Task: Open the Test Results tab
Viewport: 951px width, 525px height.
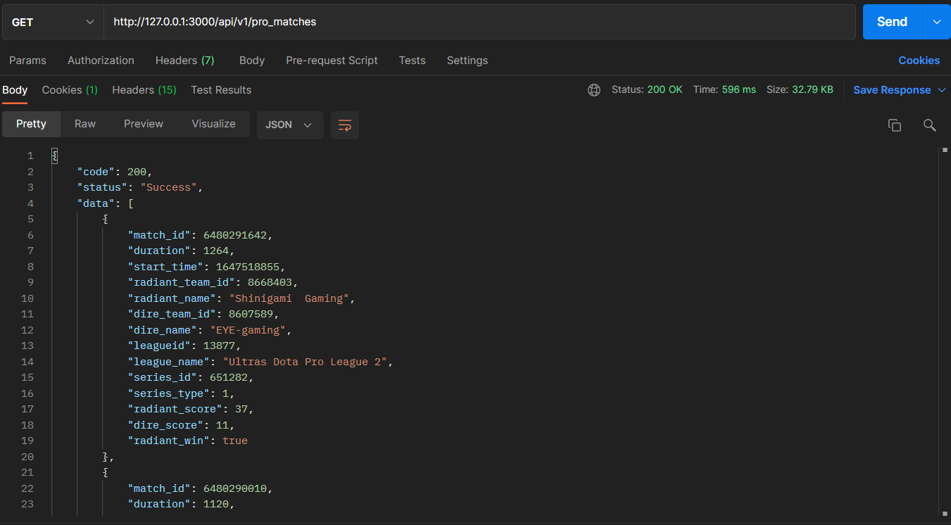Action: coord(221,90)
